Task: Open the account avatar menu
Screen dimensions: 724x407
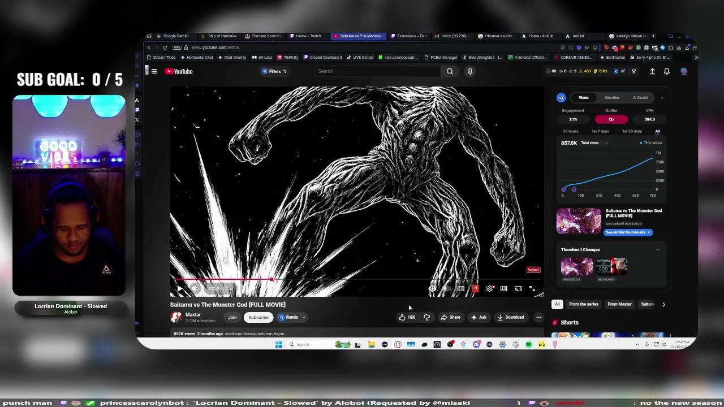Action: coord(684,71)
